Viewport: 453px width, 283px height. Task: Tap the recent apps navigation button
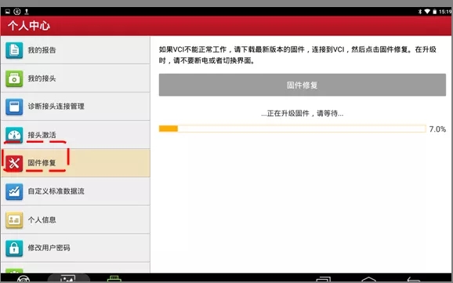pyautogui.click(x=323, y=280)
